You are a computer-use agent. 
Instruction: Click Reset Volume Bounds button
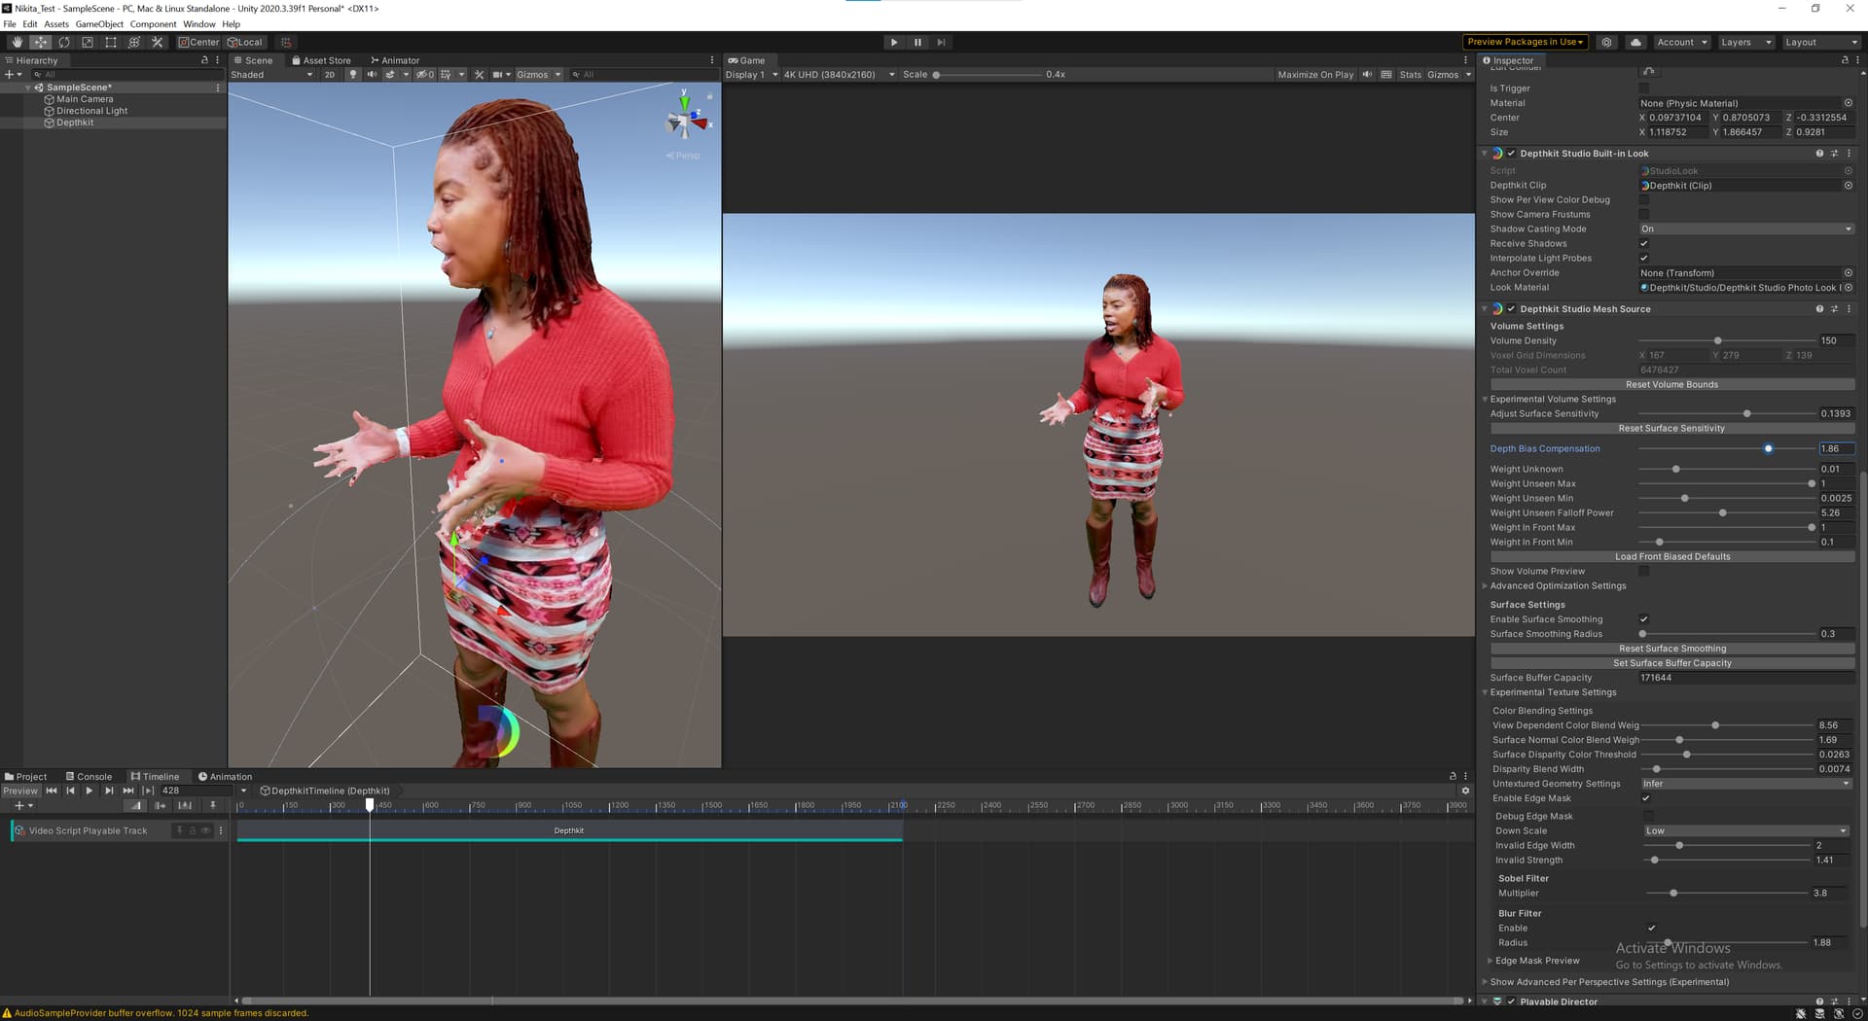point(1671,385)
